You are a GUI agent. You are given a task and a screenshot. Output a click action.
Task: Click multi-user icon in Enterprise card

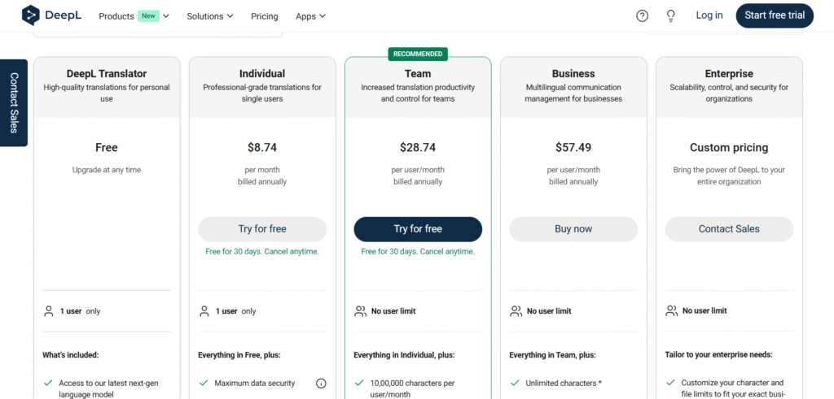coord(672,311)
